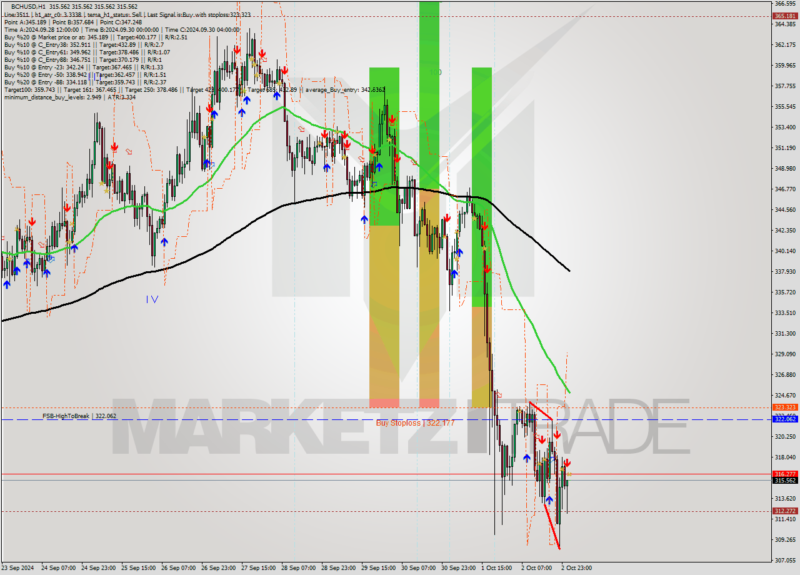
Task: Click the '28 Sep 07:00' time label
Action: click(299, 568)
